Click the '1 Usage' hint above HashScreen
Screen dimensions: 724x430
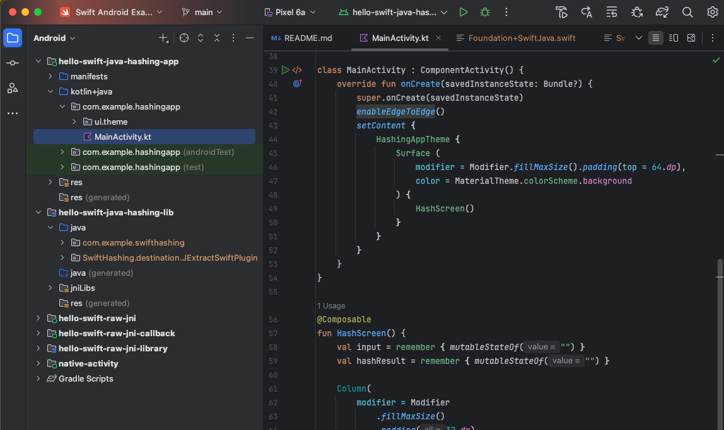point(331,306)
